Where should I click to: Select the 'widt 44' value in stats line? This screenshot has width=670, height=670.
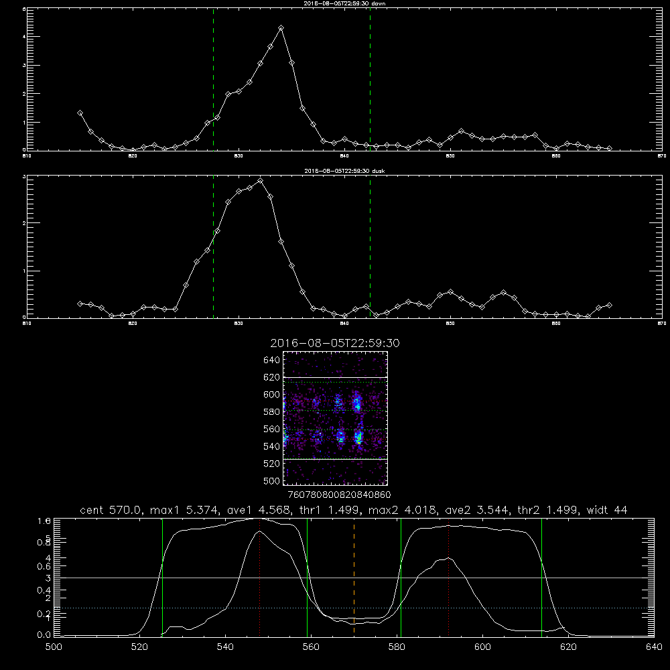607,510
